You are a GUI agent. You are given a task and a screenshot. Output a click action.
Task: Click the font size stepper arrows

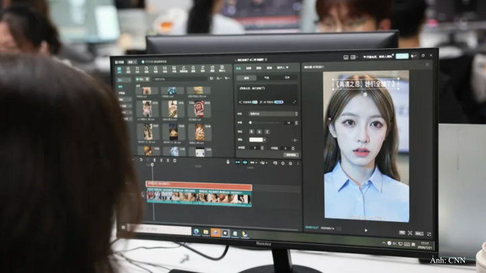[296, 123]
